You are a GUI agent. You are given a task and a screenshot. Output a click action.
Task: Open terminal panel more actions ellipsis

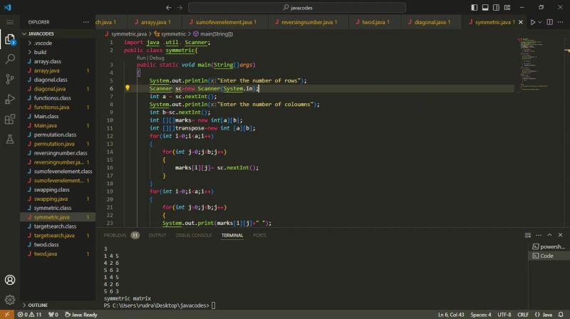click(x=539, y=235)
